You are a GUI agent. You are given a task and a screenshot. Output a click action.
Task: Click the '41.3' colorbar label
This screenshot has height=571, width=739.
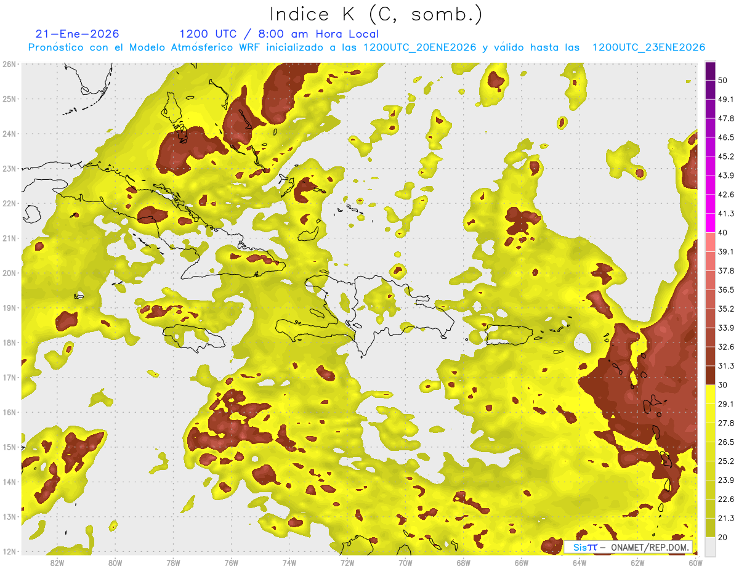coord(727,214)
